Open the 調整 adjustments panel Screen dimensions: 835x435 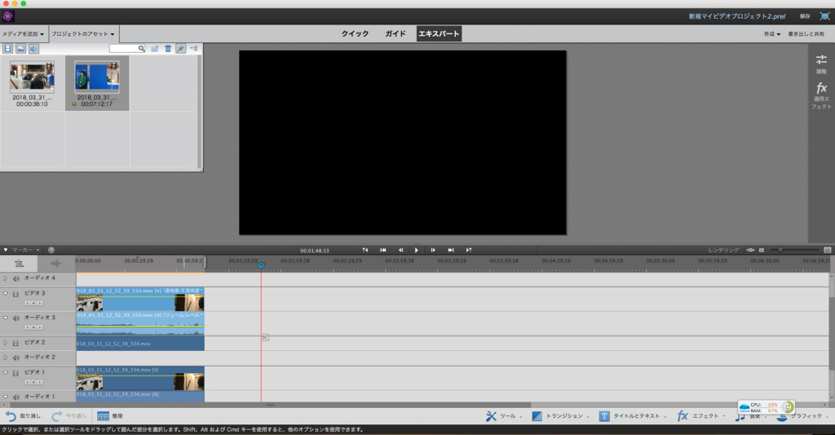tap(822, 64)
